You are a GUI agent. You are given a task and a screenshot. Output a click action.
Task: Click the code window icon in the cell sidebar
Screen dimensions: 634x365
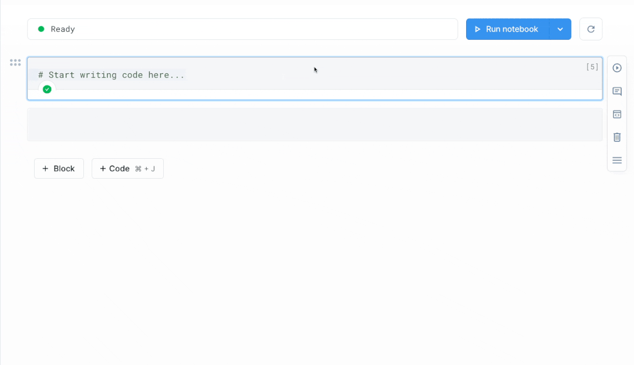point(617,114)
